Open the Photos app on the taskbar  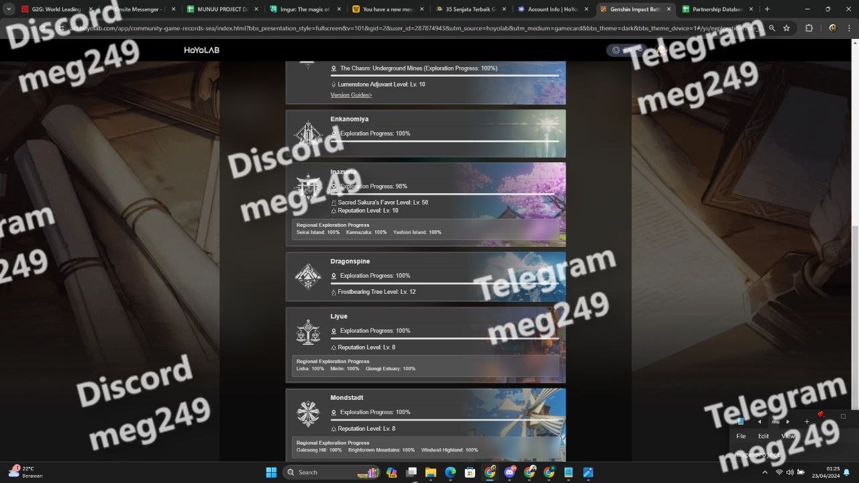coord(588,472)
